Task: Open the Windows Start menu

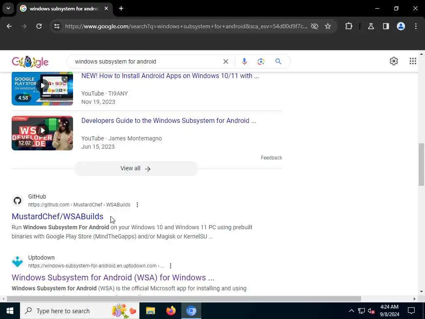Action: coord(10,311)
